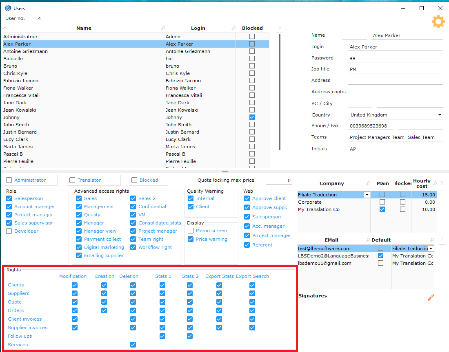Open the orange settings gear
Image resolution: width=449 pixels, height=352 pixels.
point(438,22)
